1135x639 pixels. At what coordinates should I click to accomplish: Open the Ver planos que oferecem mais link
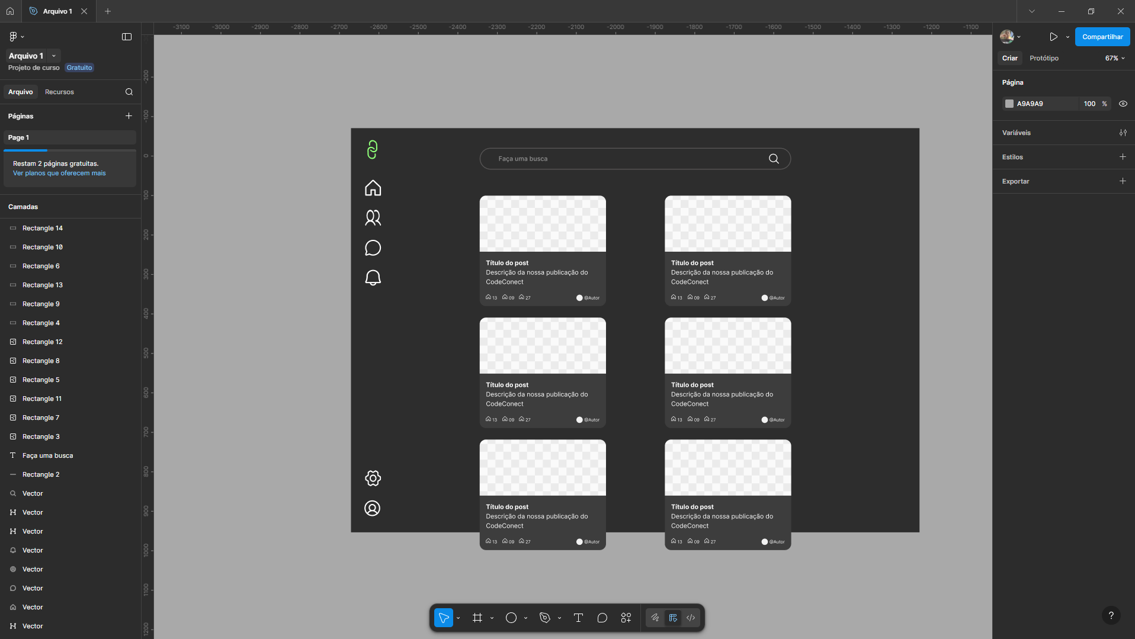point(59,173)
